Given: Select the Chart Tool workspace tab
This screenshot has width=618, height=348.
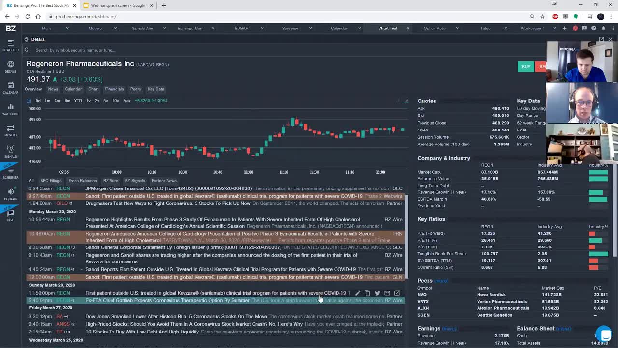Looking at the screenshot, I should [388, 29].
